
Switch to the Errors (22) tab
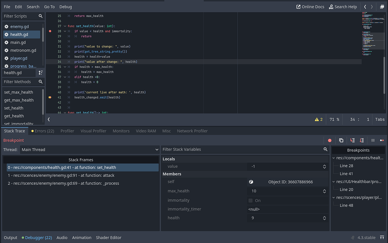point(42,131)
